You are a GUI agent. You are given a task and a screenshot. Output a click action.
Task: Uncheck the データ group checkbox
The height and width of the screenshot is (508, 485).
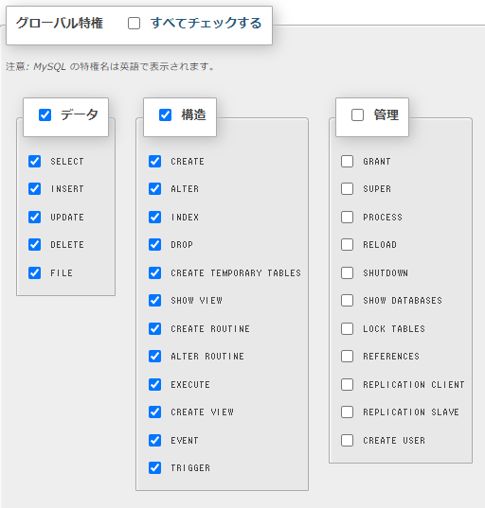[x=45, y=114]
